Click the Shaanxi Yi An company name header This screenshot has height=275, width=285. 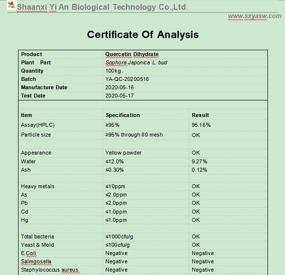[102, 7]
